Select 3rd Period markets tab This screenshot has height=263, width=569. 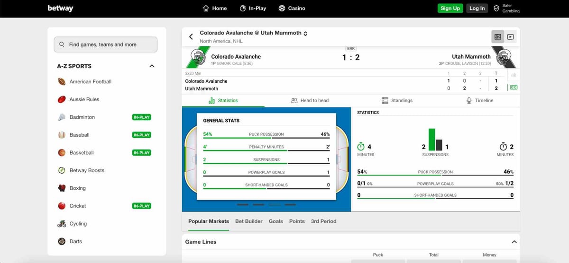323,221
